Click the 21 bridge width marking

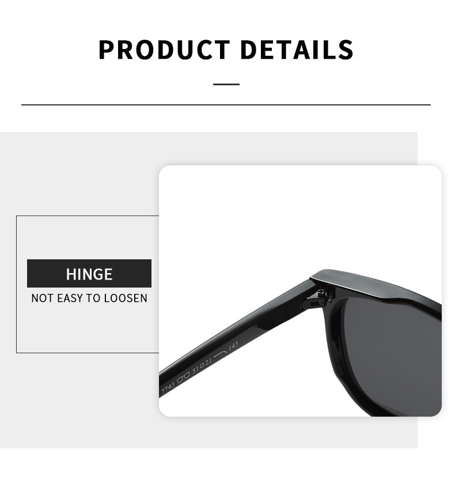pyautogui.click(x=208, y=362)
